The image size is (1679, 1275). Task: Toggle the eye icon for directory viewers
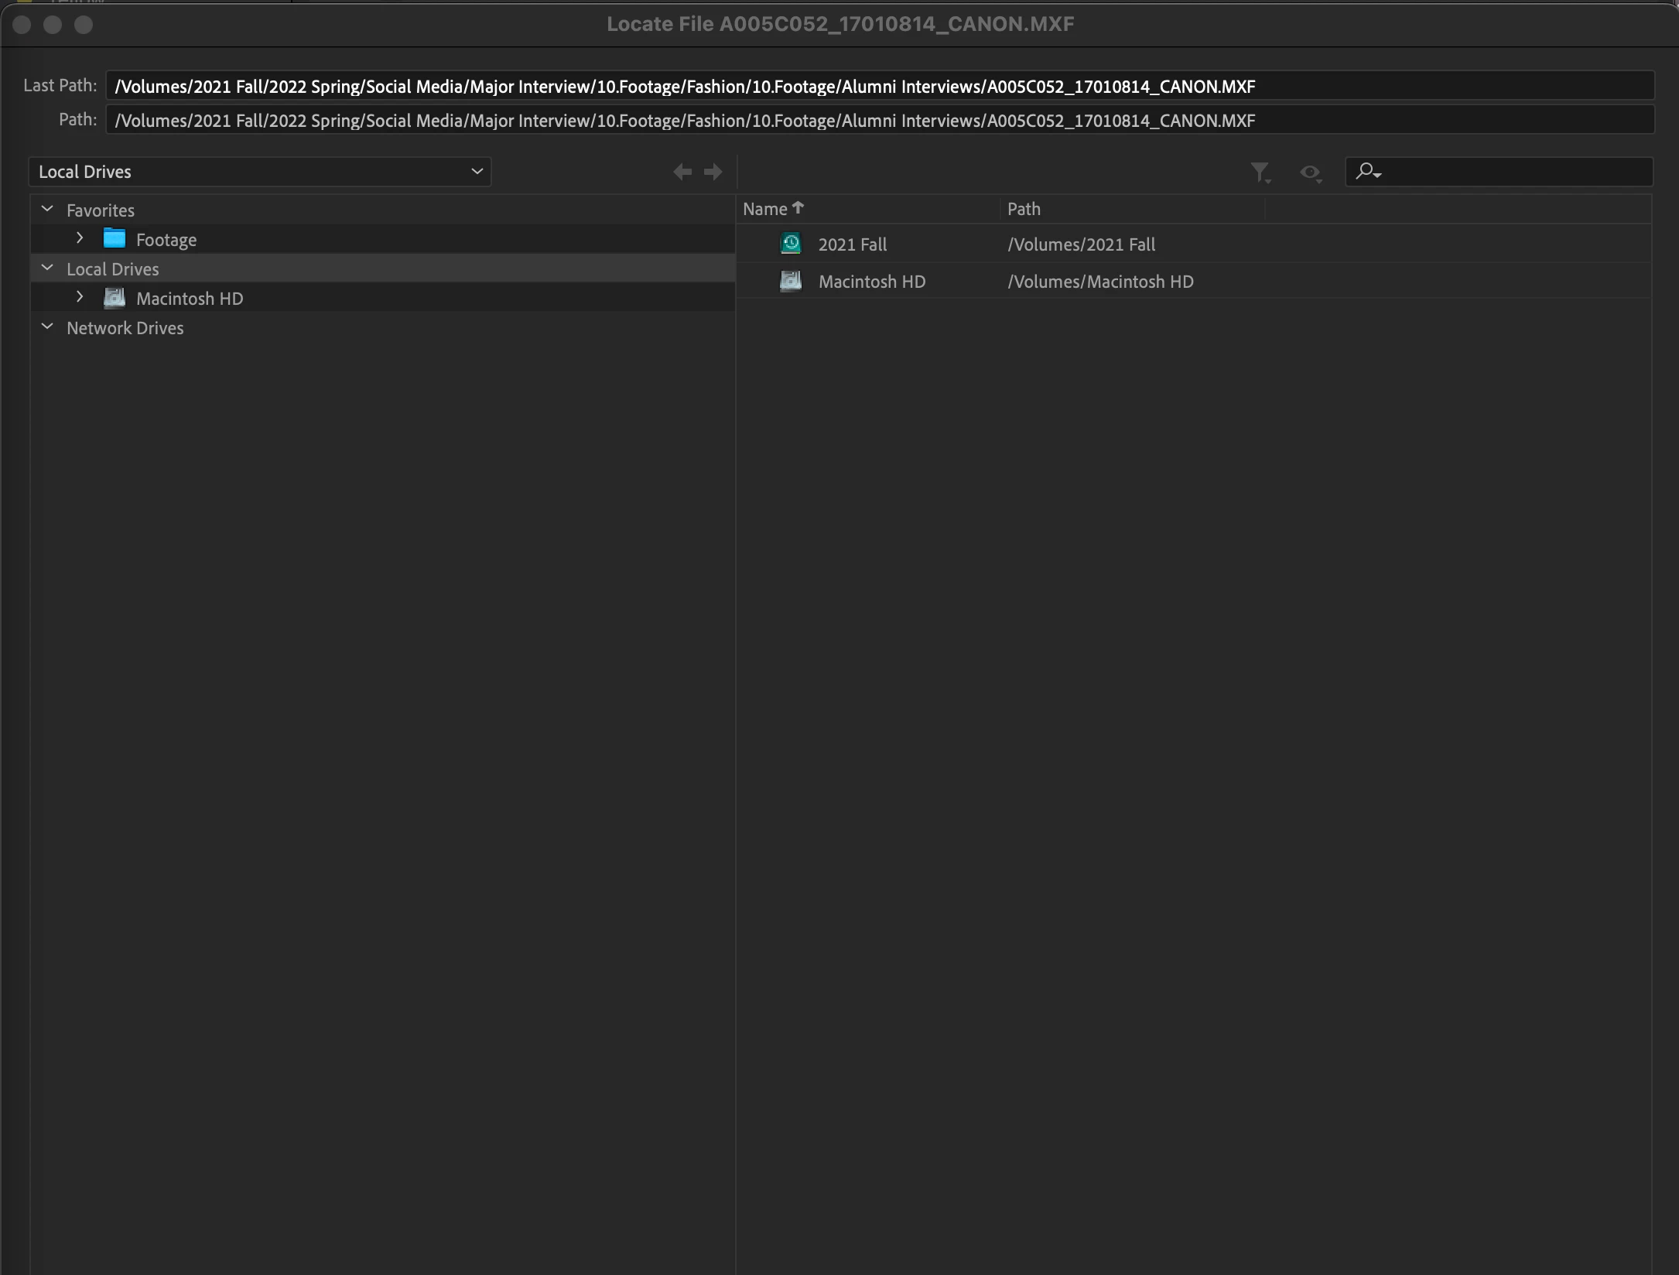pos(1310,172)
